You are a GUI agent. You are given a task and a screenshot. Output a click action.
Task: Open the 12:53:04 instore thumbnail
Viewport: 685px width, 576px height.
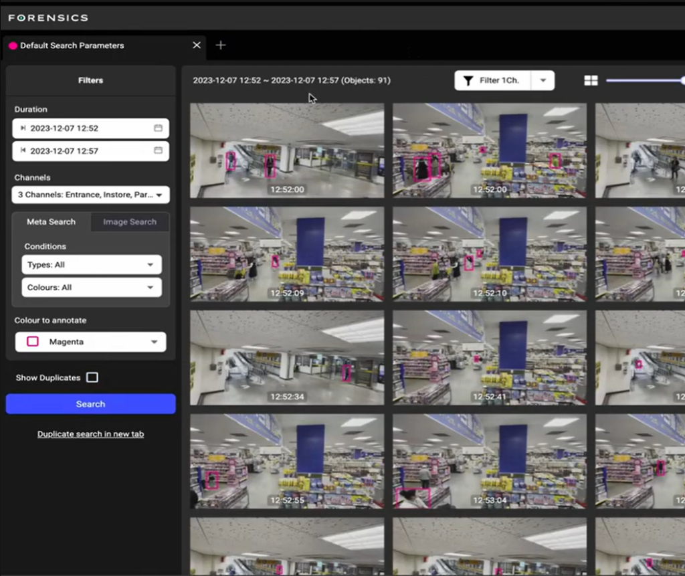(489, 461)
